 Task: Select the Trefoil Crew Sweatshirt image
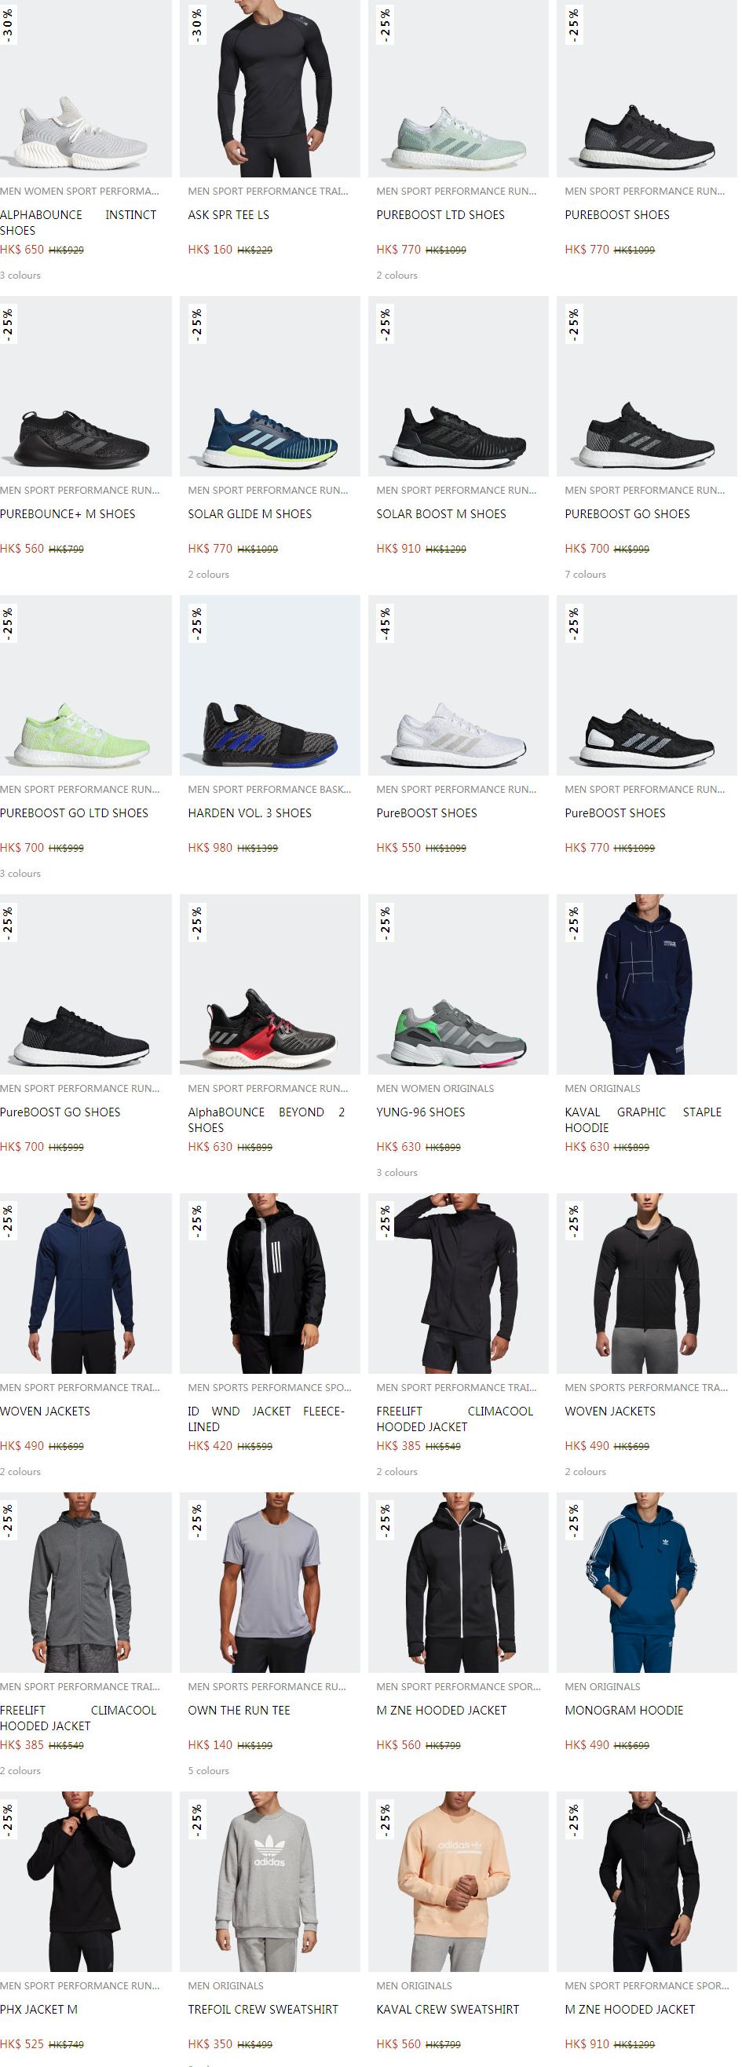269,1882
